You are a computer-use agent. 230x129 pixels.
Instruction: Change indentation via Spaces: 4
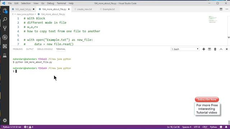pos(187,127)
